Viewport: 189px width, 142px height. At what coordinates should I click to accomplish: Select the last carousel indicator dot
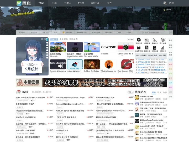click(47, 58)
